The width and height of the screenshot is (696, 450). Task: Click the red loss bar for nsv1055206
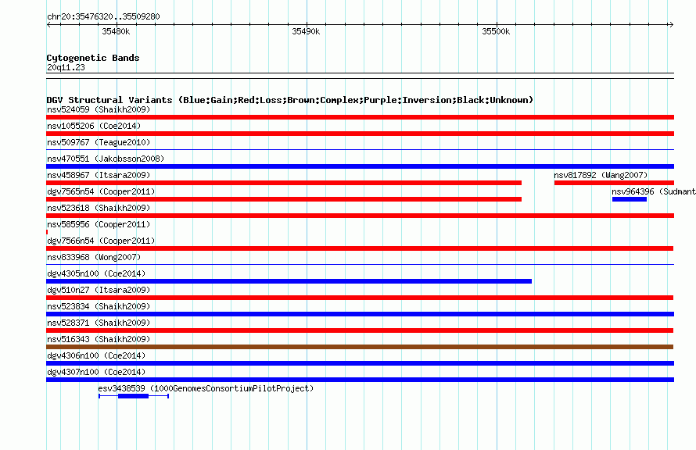360,134
